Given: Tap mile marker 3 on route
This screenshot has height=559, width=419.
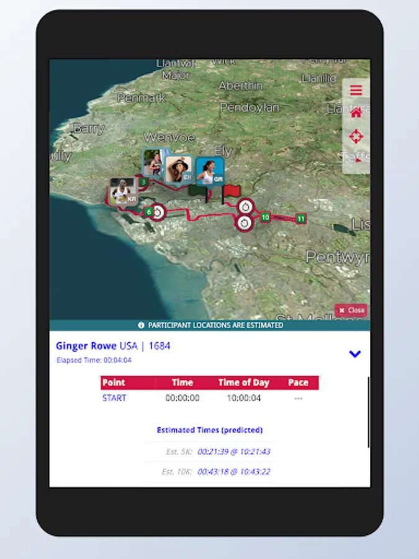Looking at the screenshot, I should [x=143, y=182].
